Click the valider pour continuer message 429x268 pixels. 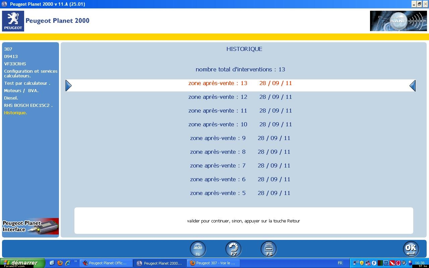coord(244,221)
